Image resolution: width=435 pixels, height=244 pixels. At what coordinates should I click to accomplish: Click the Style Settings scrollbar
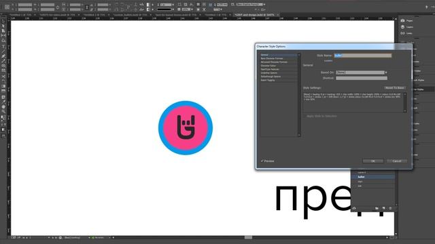click(405, 102)
